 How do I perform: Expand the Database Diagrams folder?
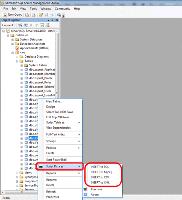coord(17,57)
